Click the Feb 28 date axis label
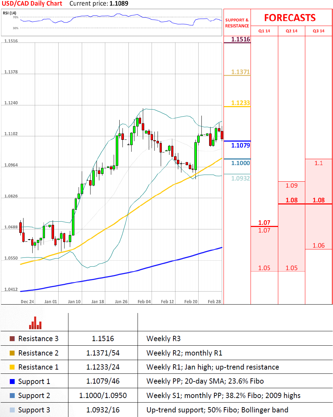 pos(214,301)
